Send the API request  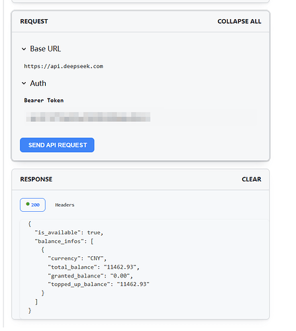pos(57,145)
